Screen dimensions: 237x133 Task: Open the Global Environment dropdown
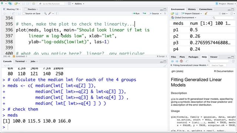coord(184,18)
